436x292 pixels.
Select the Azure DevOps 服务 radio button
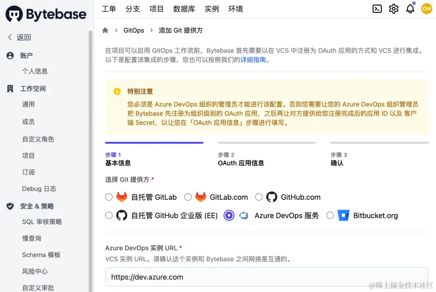229,215
